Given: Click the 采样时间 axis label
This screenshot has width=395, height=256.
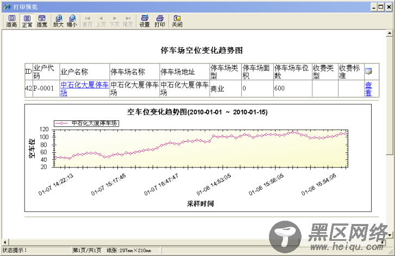Looking at the screenshot, I should coord(200,204).
